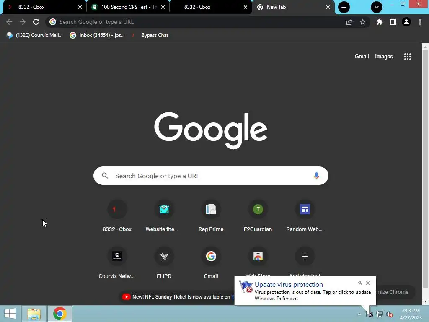Click the Chrome taskbar icon
Viewport: 429px width, 322px height.
click(59, 314)
